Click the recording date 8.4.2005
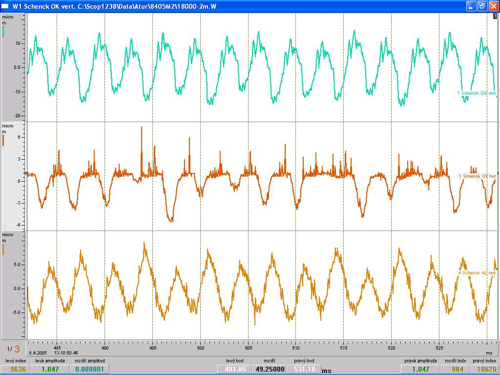The image size is (500, 375). tap(38, 353)
